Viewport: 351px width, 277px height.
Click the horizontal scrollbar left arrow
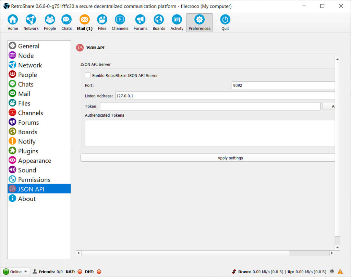(x=78, y=253)
